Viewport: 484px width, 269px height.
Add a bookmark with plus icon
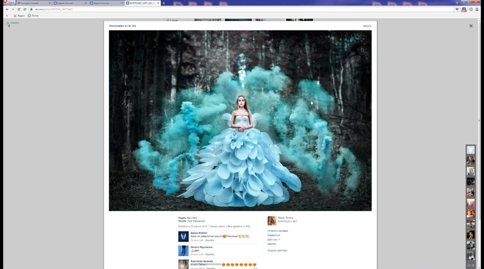click(7, 16)
